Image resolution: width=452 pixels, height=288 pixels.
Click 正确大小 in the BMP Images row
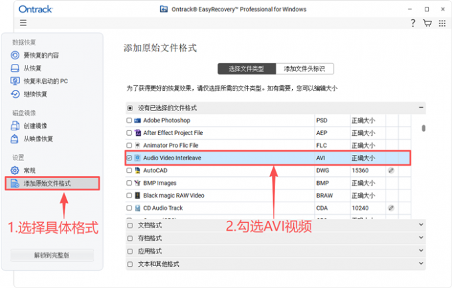coord(363,183)
